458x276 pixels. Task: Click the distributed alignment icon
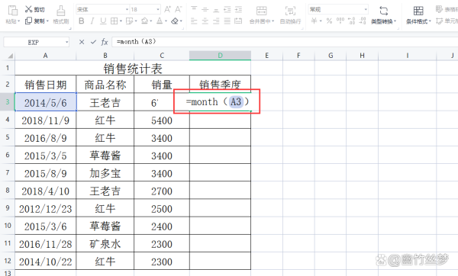[x=238, y=21]
